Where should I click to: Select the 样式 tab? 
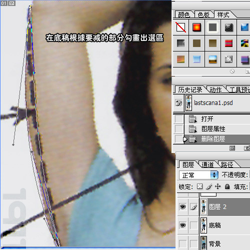click(x=223, y=15)
